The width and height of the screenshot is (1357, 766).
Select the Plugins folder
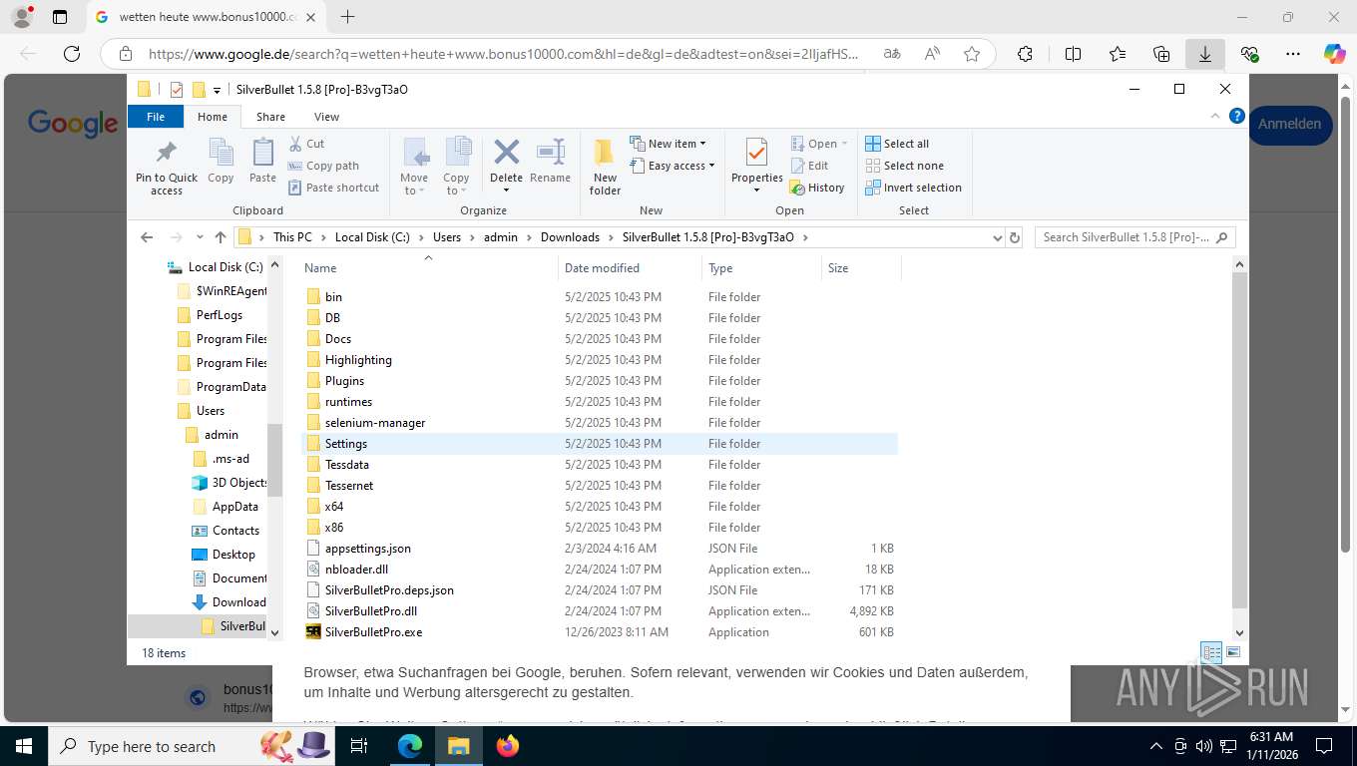[600, 381]
